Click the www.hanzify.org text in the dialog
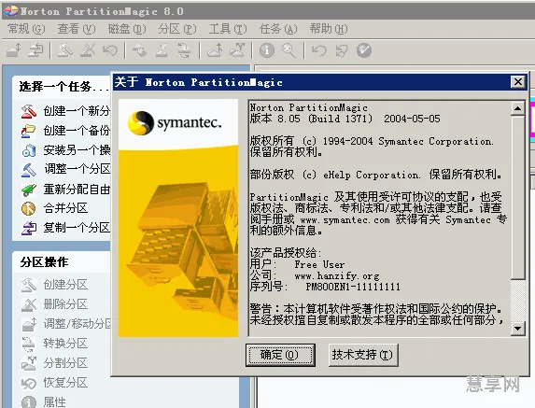Viewport: 535px width, 408px height. point(337,275)
